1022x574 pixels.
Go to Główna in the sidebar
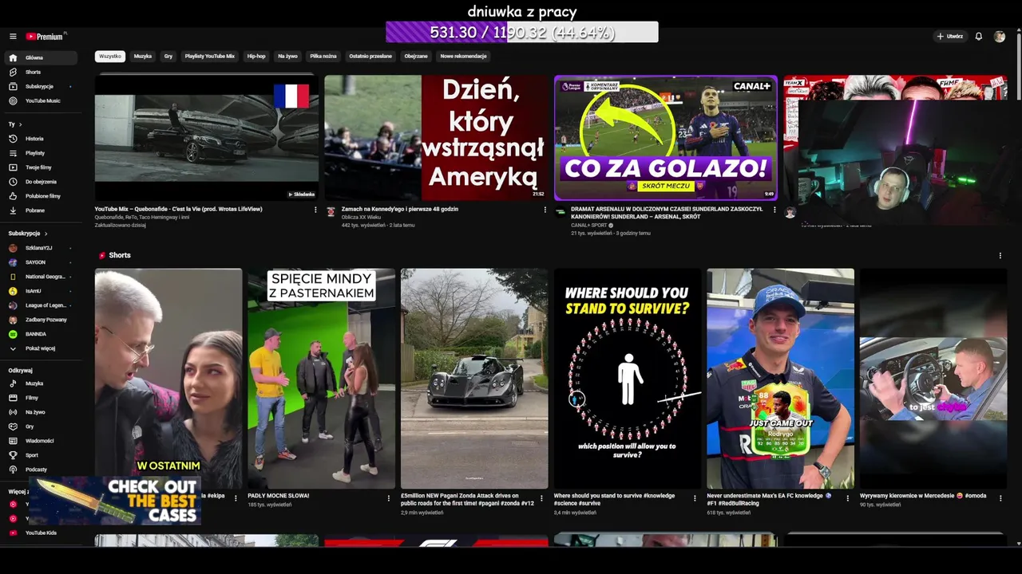tap(42, 57)
